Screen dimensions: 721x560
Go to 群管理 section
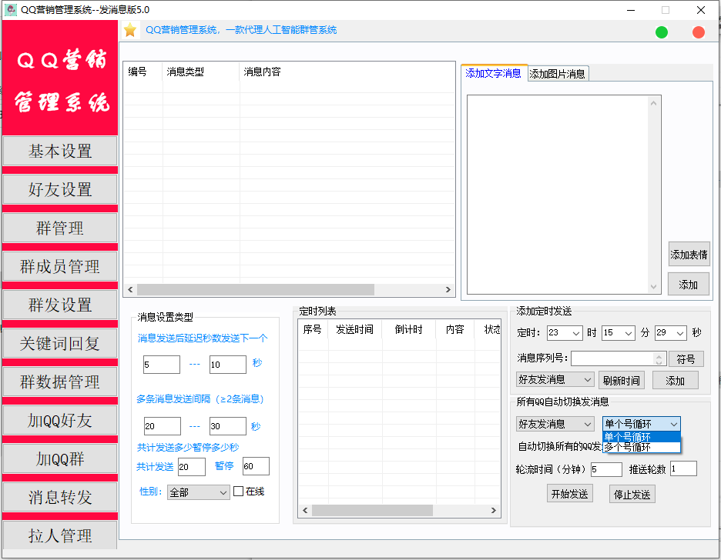coord(60,228)
